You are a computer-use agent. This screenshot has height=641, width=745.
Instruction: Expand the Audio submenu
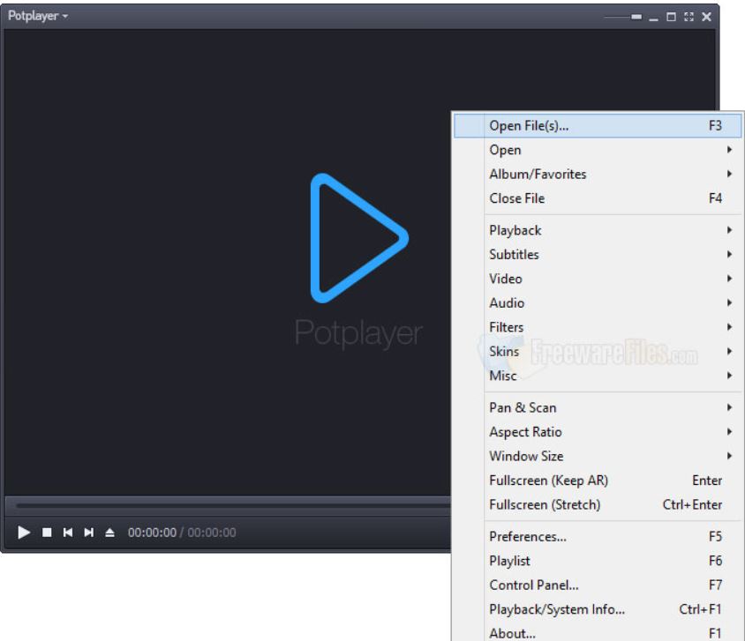pos(598,303)
